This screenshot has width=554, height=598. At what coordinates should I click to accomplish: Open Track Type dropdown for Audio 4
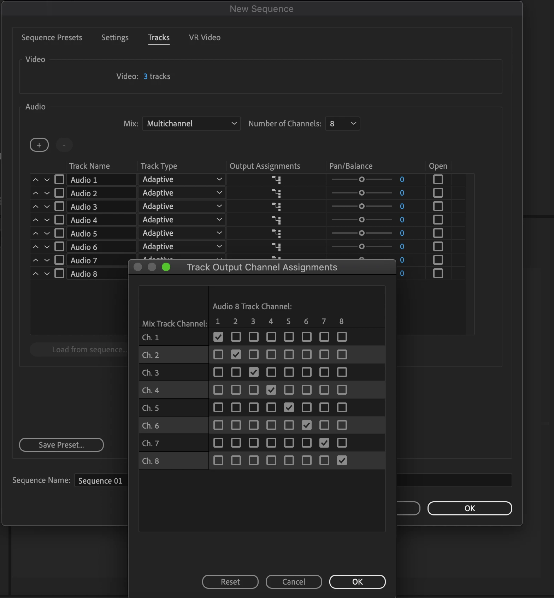[182, 220]
